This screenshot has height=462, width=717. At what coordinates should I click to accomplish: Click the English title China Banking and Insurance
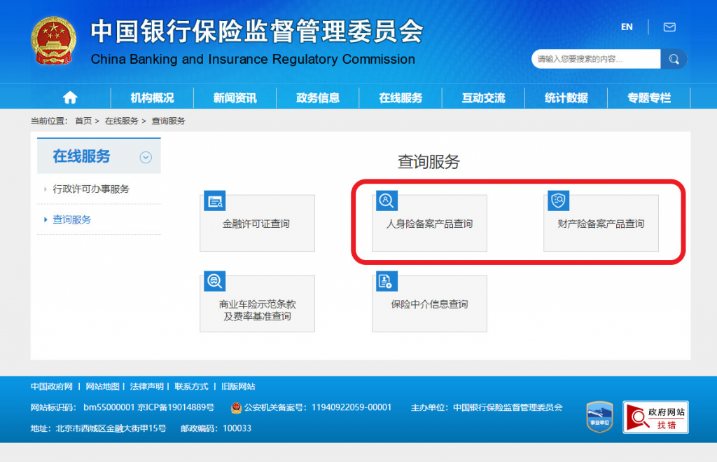[253, 59]
